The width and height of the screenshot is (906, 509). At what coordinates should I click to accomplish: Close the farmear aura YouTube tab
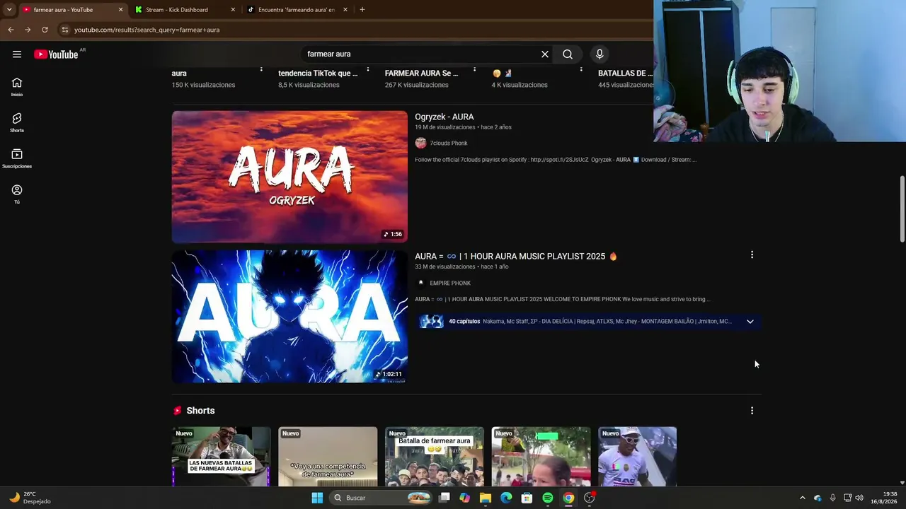coord(120,10)
